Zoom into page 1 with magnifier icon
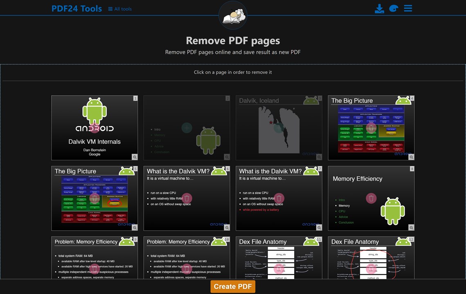 pyautogui.click(x=135, y=157)
